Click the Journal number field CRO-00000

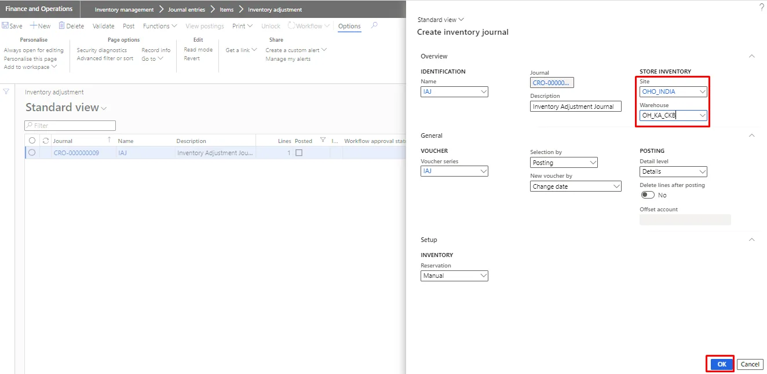(552, 83)
